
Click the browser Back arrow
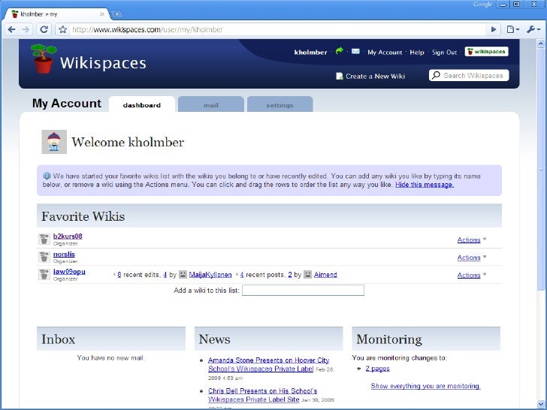pos(11,29)
